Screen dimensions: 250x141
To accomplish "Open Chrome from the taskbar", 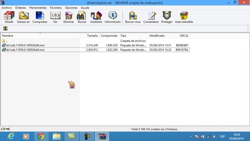I will (x=41, y=136).
